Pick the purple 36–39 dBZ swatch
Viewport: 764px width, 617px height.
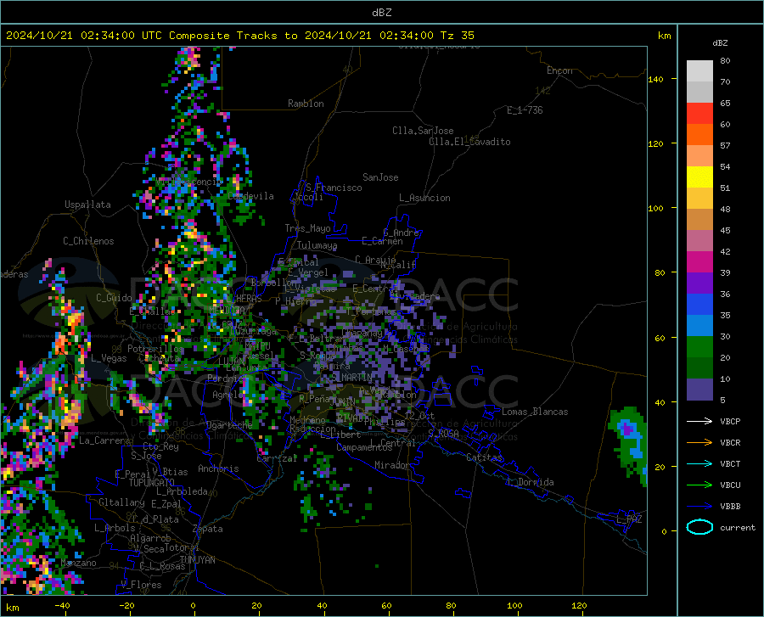(x=699, y=283)
